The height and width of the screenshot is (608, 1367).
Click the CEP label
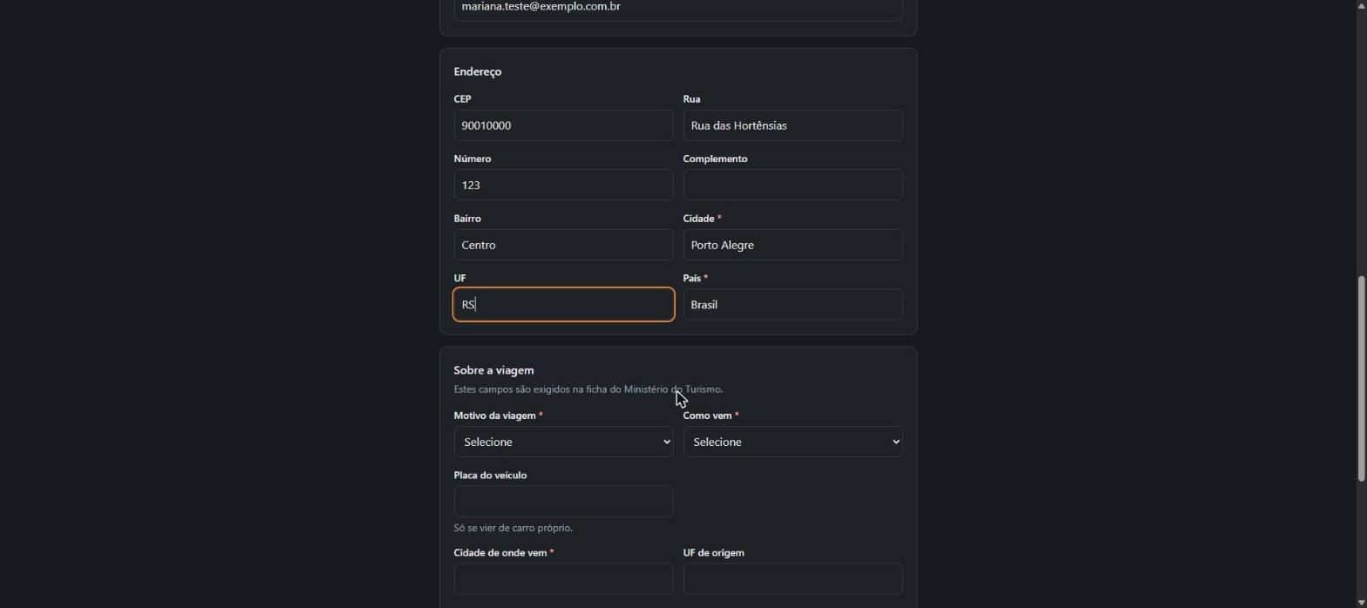[x=462, y=98]
